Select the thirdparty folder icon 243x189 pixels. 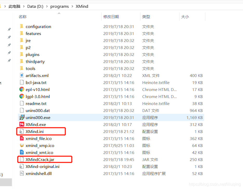pyautogui.click(x=22, y=61)
